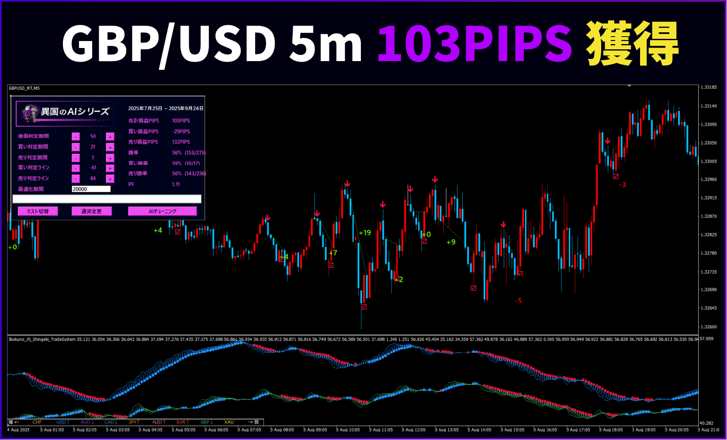
Task: Click the XAU label in currency bar
Action: coord(229,422)
